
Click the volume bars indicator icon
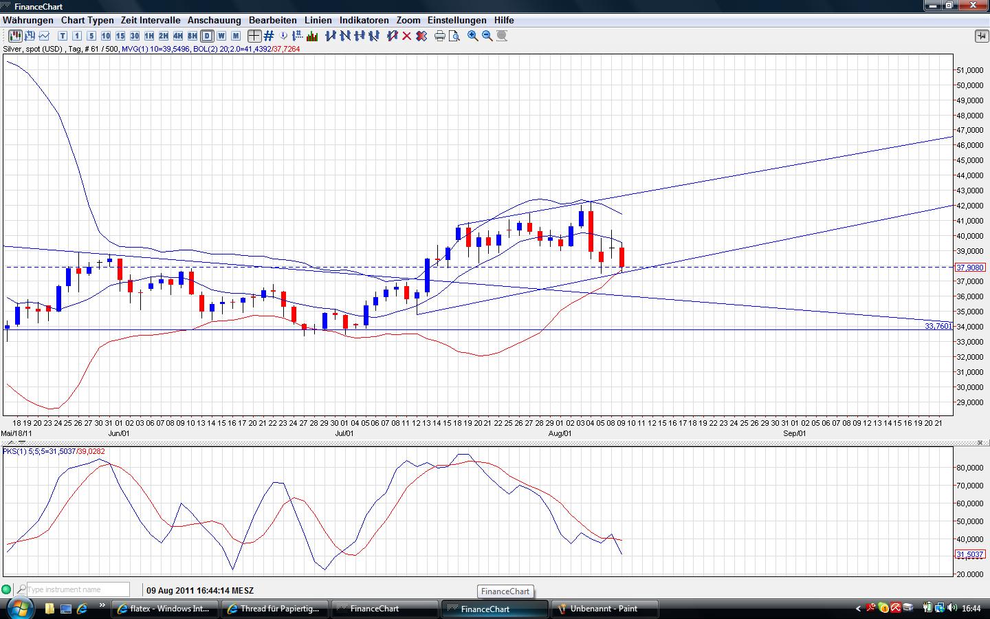[x=312, y=36]
